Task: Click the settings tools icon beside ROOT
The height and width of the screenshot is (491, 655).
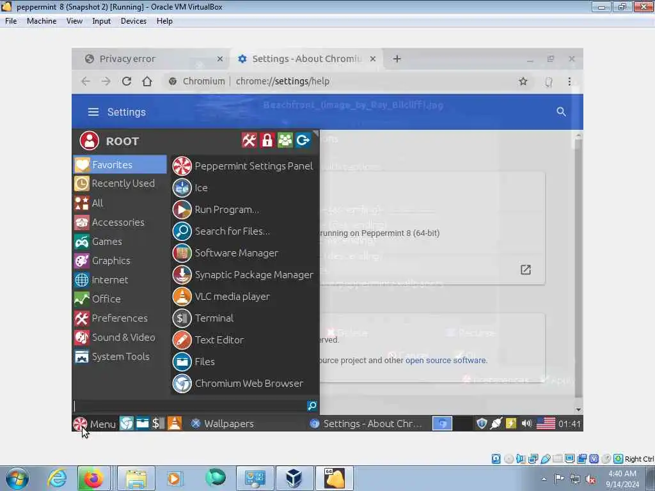Action: [x=249, y=140]
